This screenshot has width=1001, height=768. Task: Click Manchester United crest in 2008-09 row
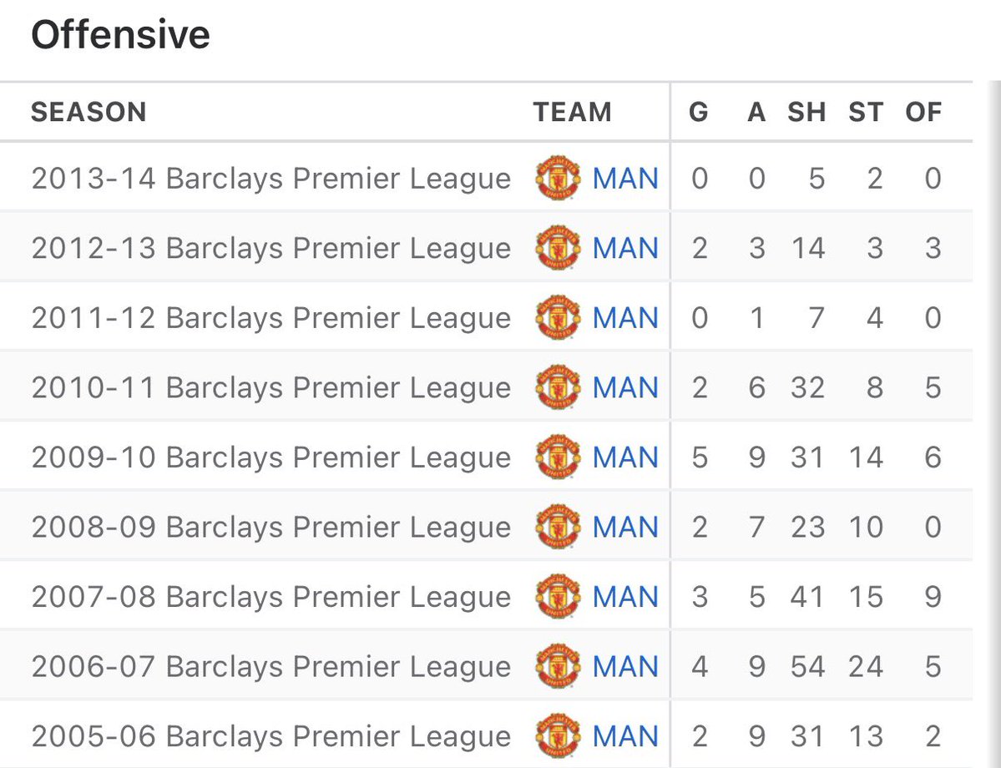click(x=558, y=527)
